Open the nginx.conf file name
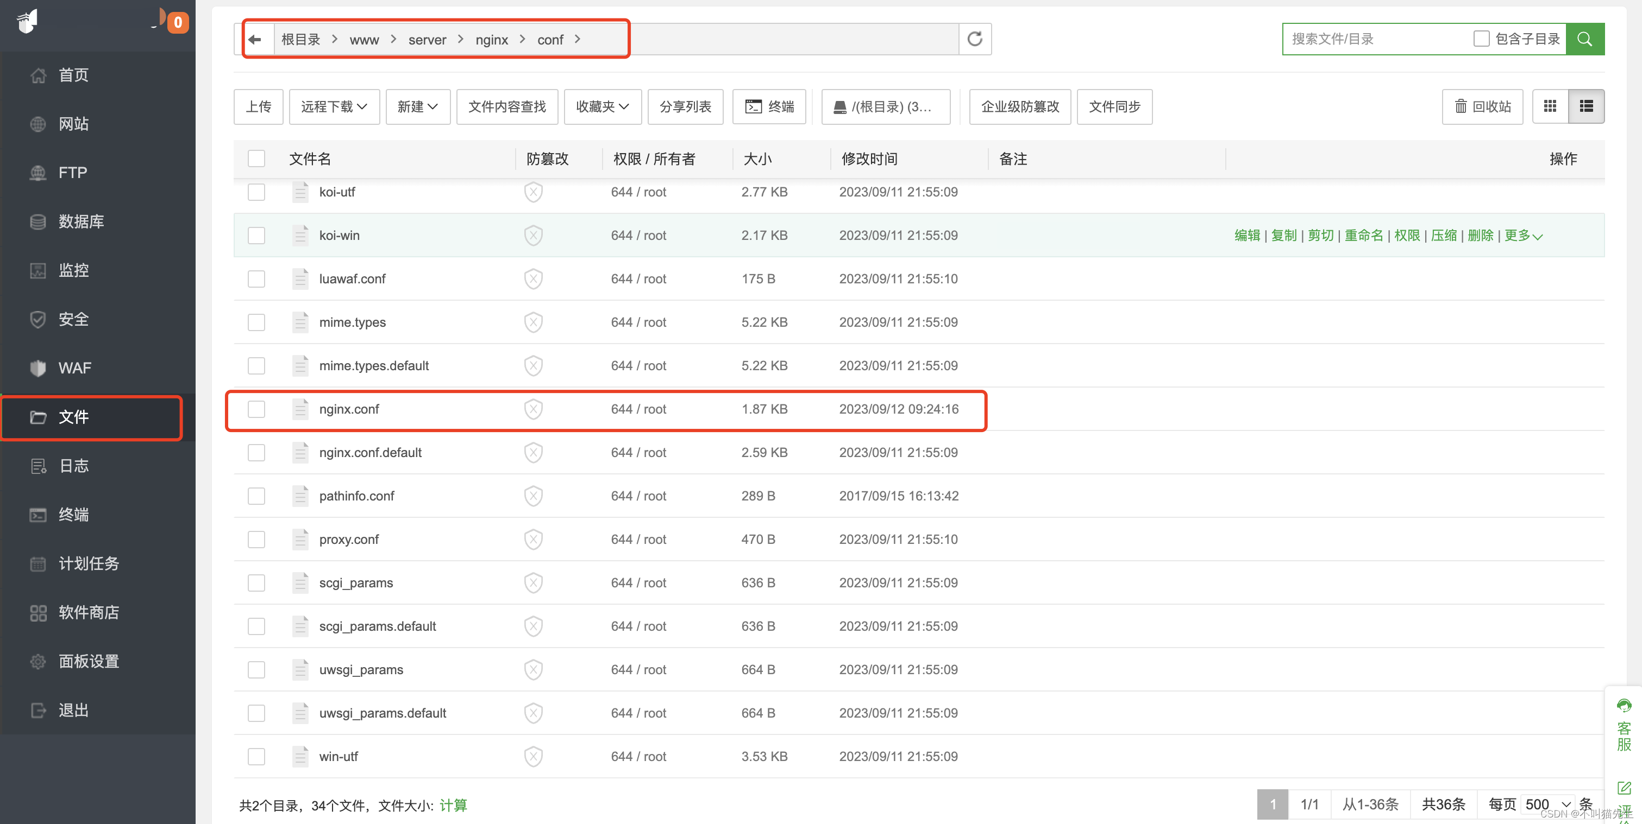 click(349, 409)
